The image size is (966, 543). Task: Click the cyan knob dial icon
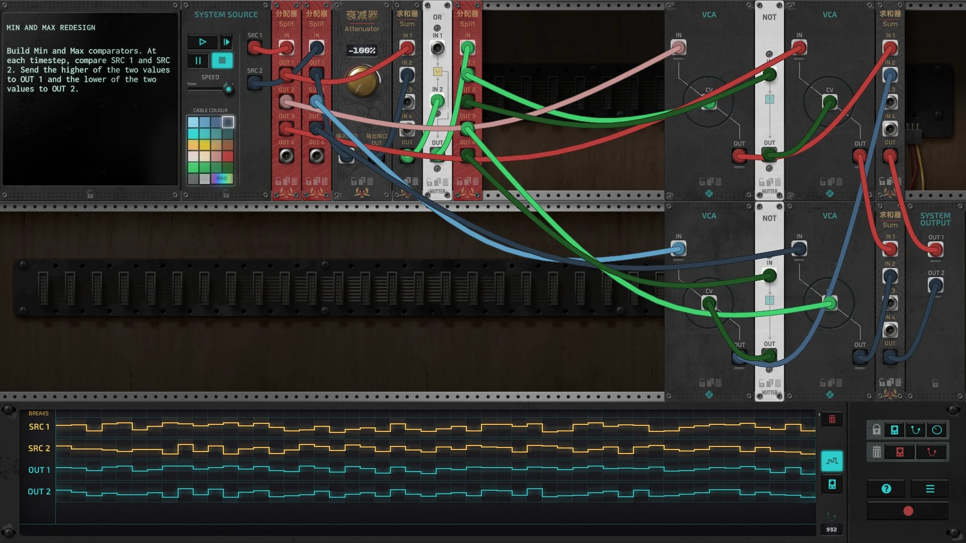point(937,430)
